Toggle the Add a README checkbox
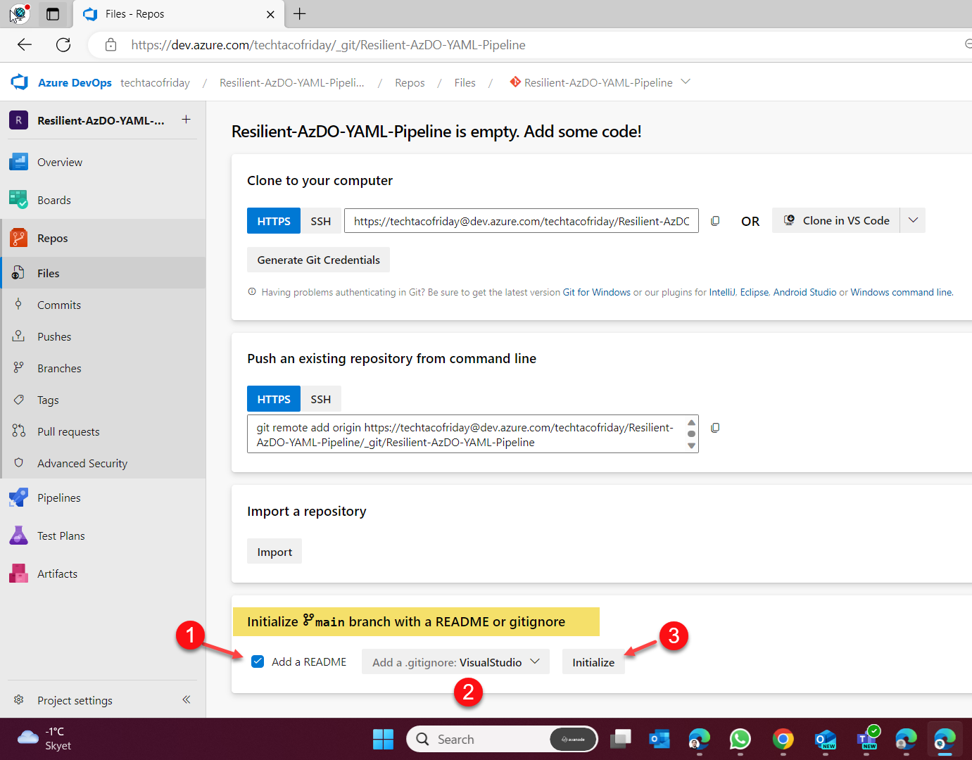Image resolution: width=972 pixels, height=760 pixels. click(x=258, y=661)
